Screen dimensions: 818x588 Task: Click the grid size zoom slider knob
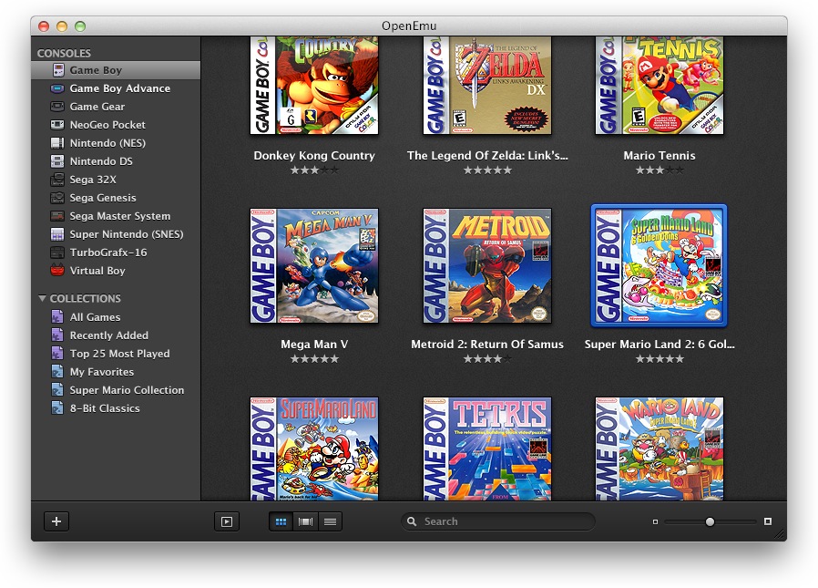pyautogui.click(x=710, y=521)
